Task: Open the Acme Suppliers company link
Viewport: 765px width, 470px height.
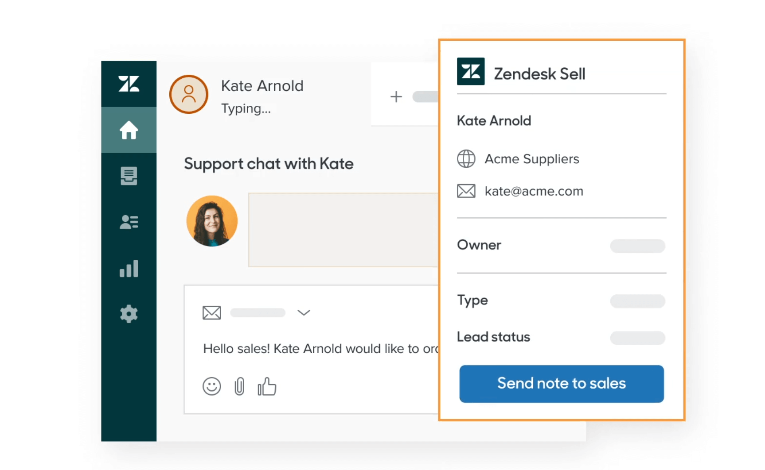Action: pos(532,159)
